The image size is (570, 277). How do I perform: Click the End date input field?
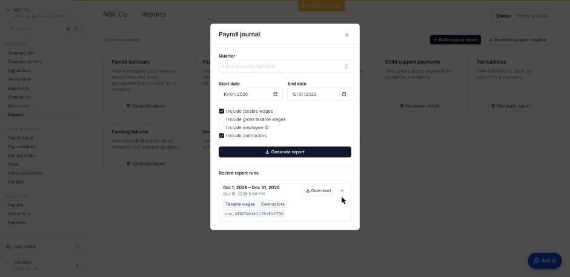tap(319, 94)
